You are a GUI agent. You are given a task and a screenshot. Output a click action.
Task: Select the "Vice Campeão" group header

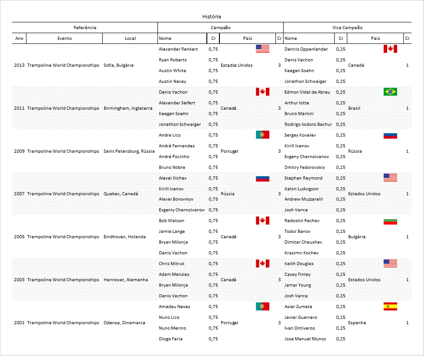click(347, 27)
